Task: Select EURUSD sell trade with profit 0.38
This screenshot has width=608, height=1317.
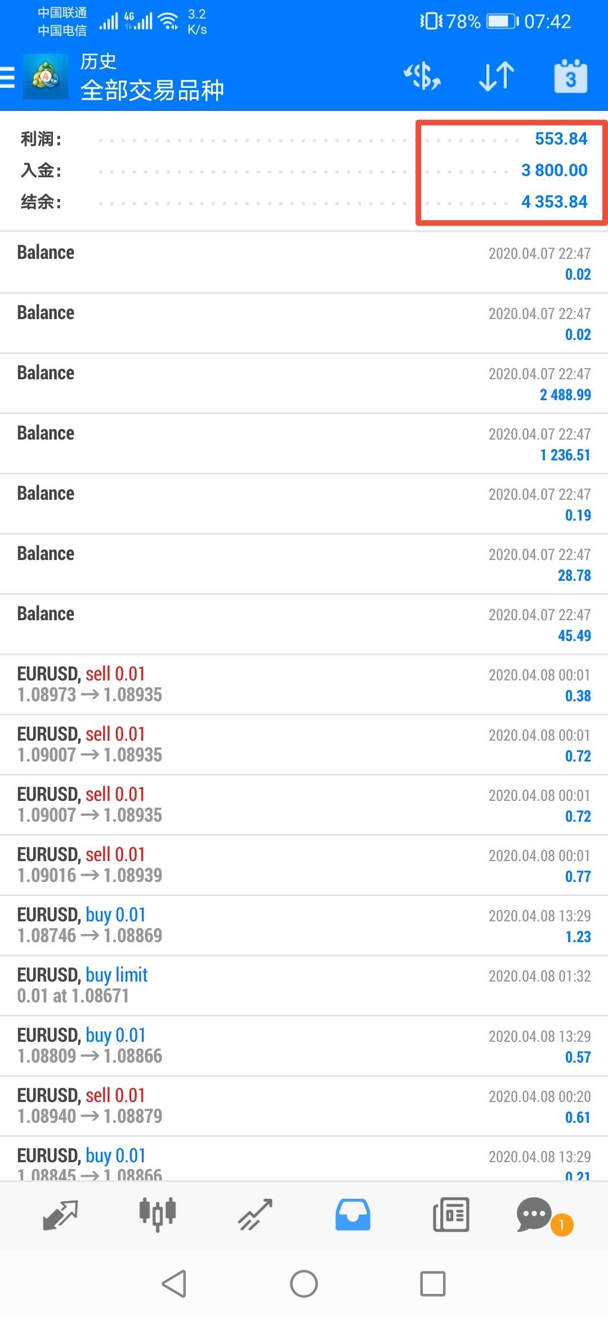Action: 304,684
